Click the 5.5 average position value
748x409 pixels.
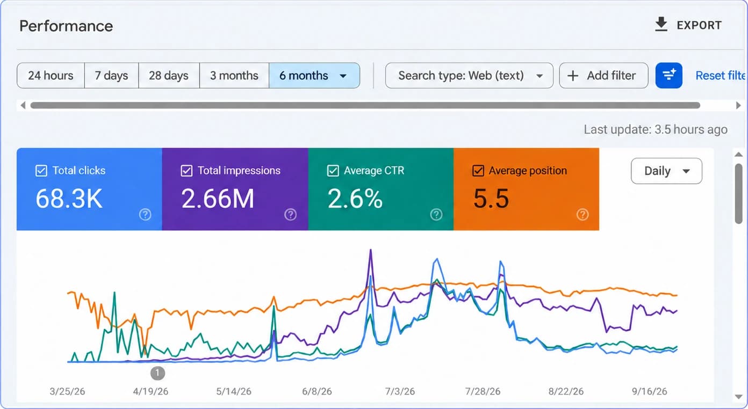[x=491, y=199]
